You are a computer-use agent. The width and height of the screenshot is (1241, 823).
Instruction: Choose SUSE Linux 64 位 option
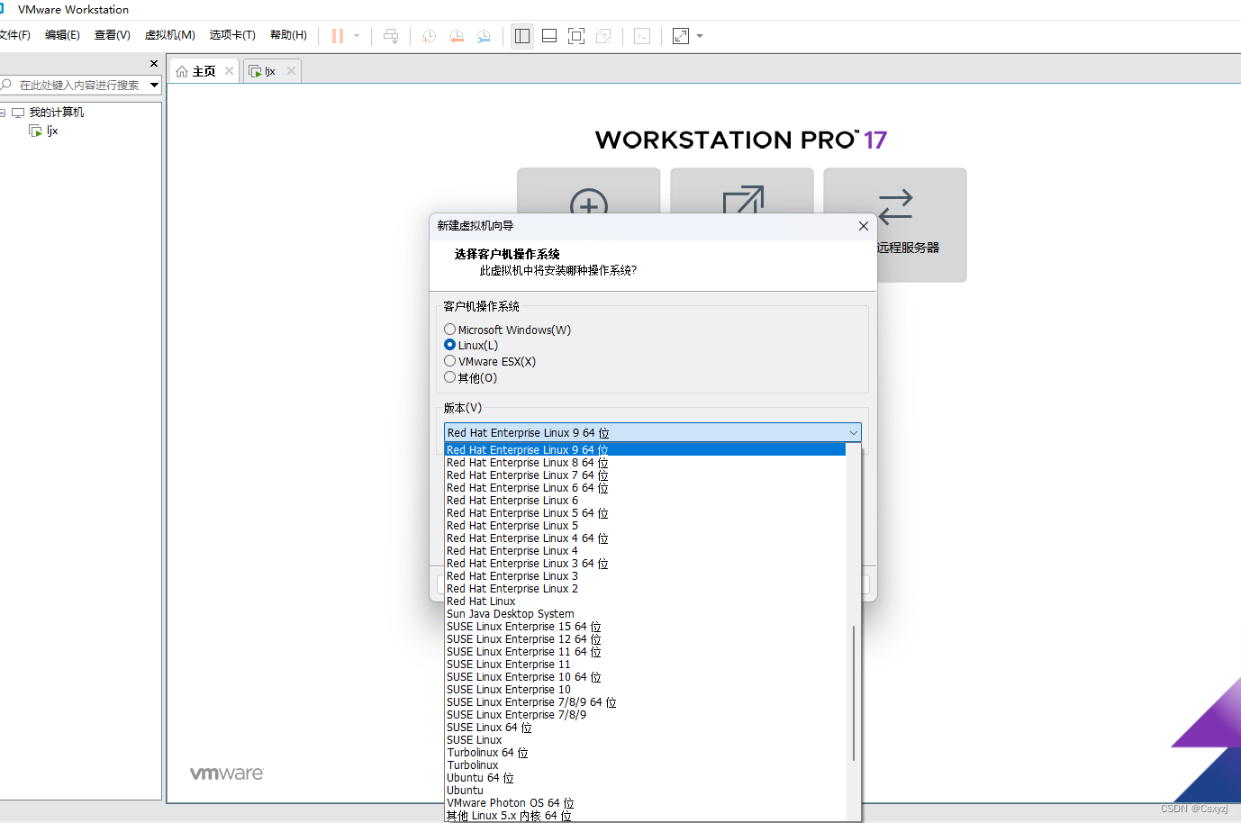click(x=645, y=727)
